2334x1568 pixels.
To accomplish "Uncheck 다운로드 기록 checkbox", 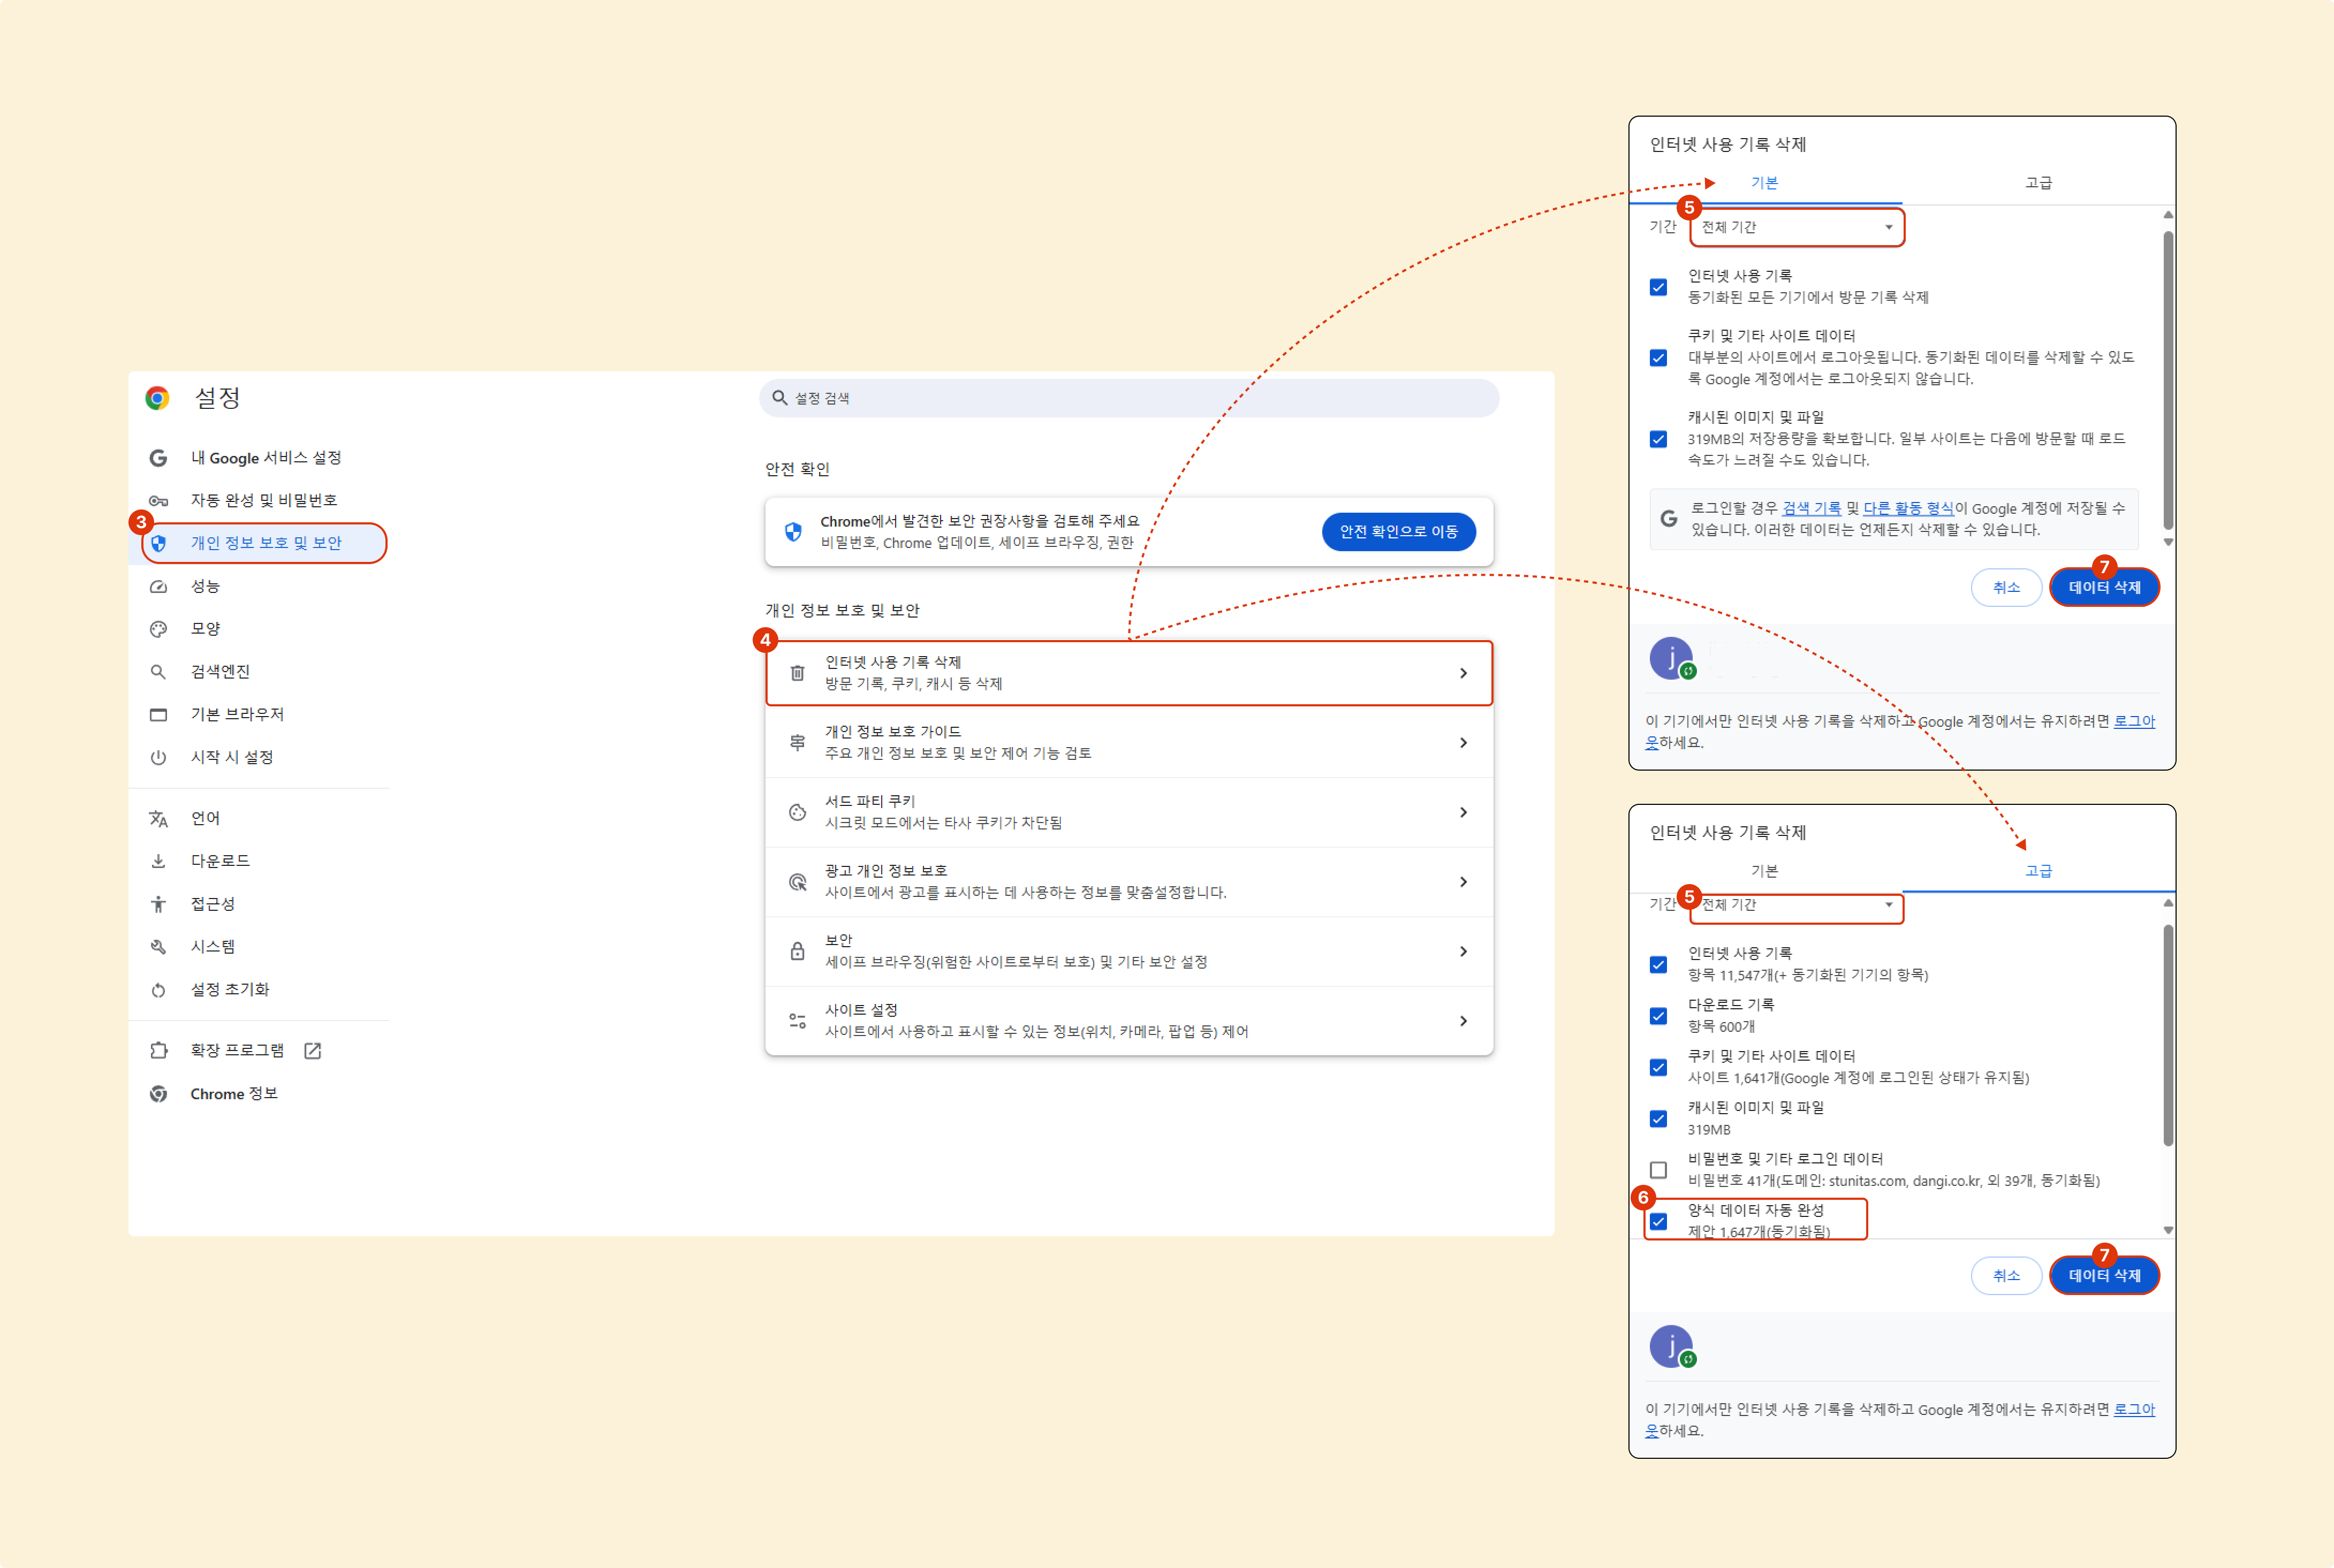I will pyautogui.click(x=1658, y=1016).
